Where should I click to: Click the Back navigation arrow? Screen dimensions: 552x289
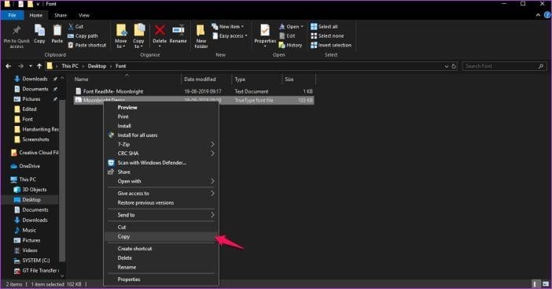click(9, 66)
